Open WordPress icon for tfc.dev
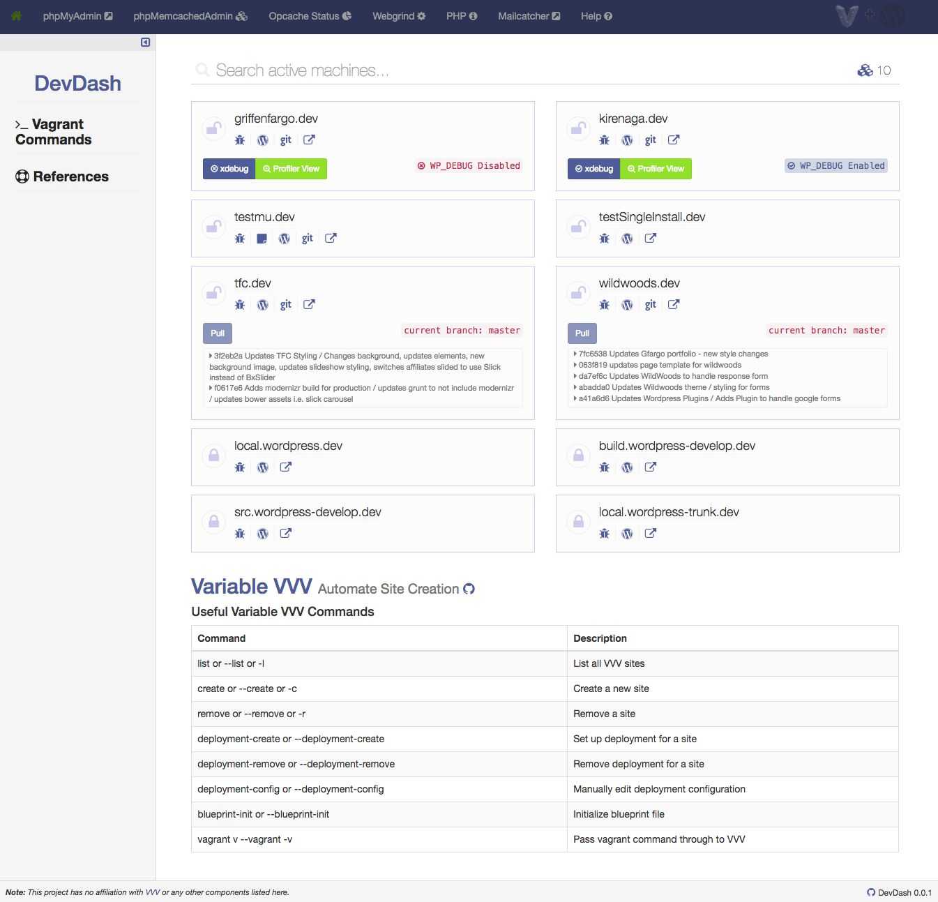 pyautogui.click(x=263, y=304)
